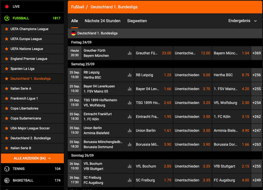Bet on 1. FC Köln win at 3.15
The width and height of the screenshot is (263, 190).
click(231, 117)
